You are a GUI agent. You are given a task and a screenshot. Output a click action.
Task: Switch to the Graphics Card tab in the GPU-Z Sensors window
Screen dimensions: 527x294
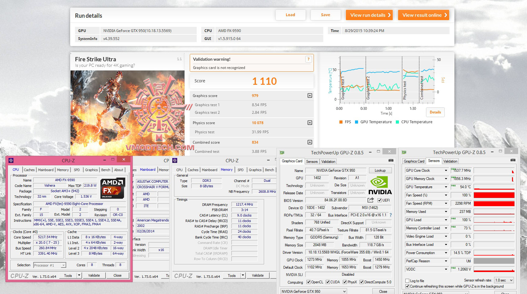[414, 161]
